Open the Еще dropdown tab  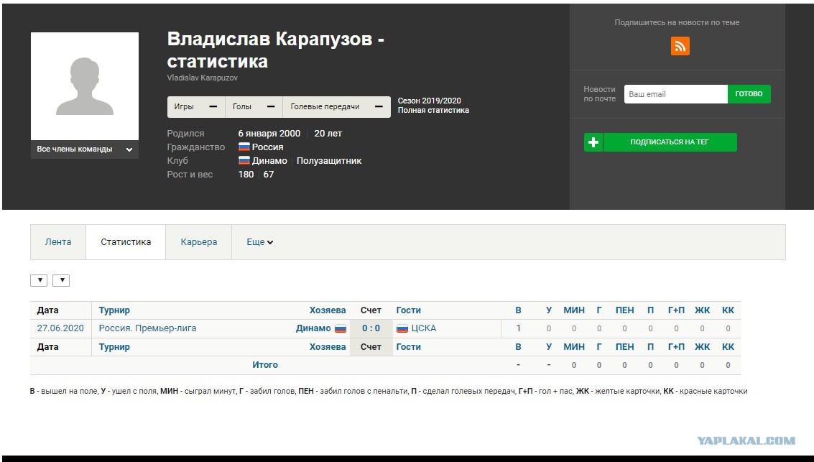(259, 242)
